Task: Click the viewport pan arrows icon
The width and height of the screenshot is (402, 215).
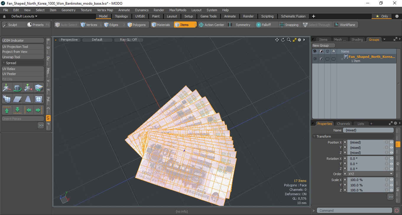Action: tap(277, 40)
